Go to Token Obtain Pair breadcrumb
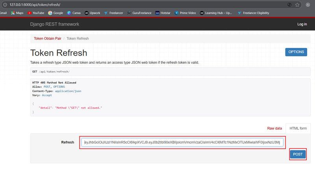 coord(47,39)
